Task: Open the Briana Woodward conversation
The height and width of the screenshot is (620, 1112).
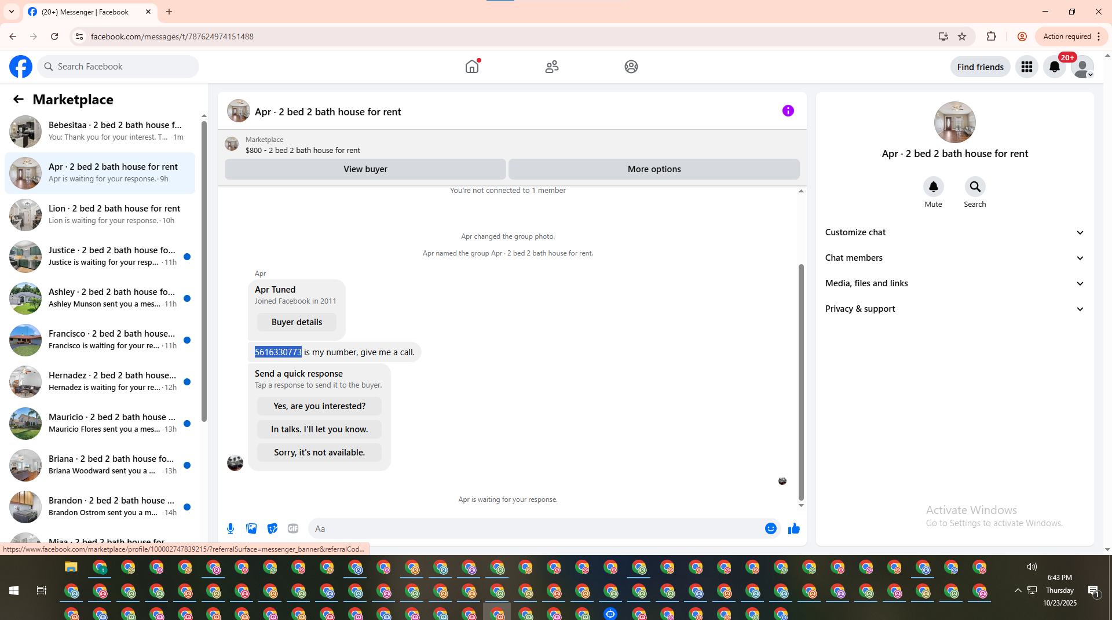Action: pos(100,465)
